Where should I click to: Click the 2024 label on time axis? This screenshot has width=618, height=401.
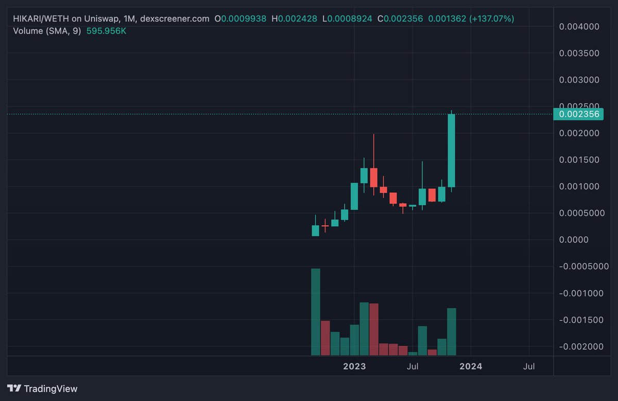(471, 366)
